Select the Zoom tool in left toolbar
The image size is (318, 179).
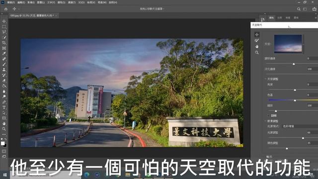click(x=4, y=129)
